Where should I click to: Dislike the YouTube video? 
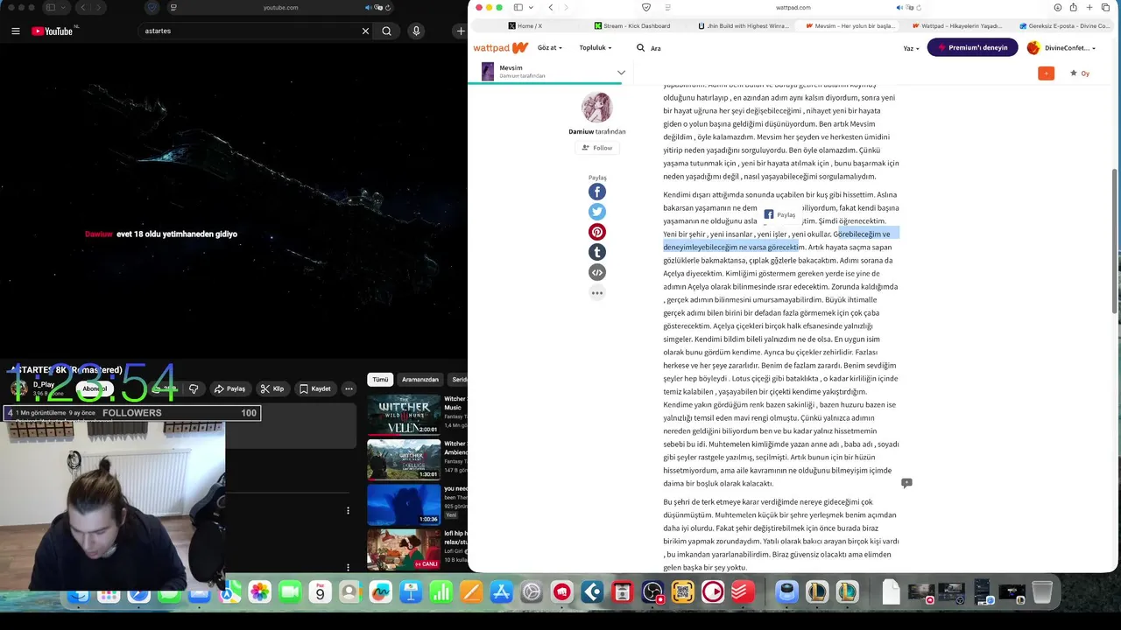click(194, 388)
